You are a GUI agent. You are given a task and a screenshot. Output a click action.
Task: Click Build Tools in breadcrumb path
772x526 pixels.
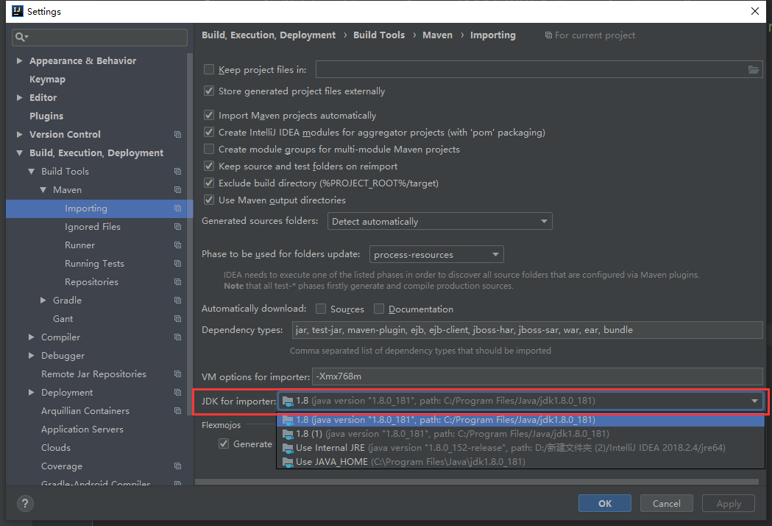coord(379,35)
